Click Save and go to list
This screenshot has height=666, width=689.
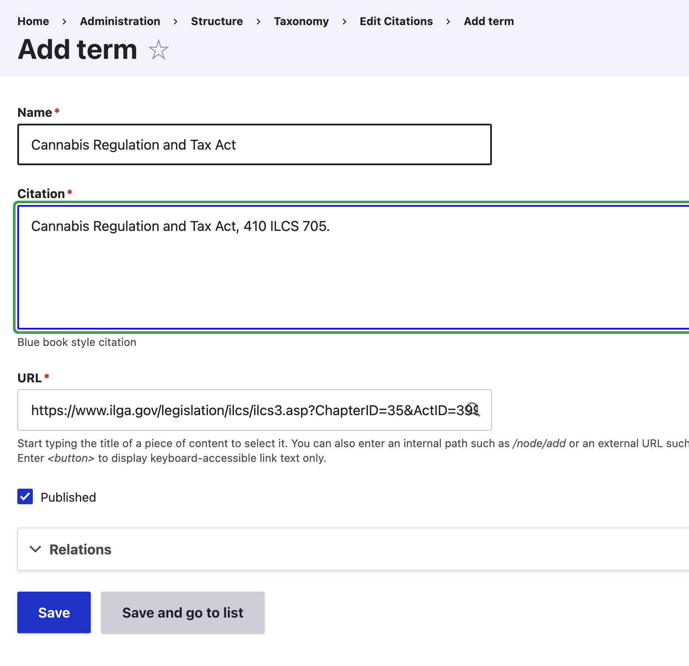tap(183, 612)
